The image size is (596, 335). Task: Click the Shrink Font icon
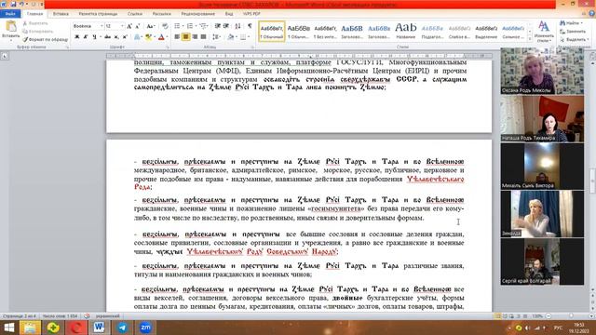coord(137,26)
